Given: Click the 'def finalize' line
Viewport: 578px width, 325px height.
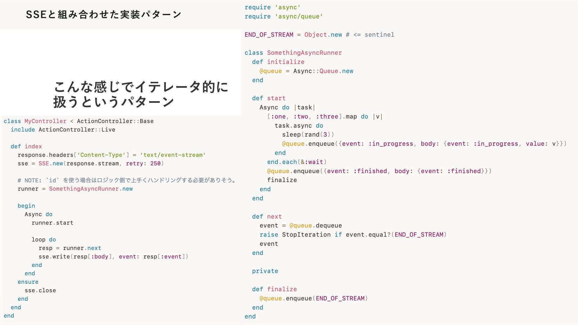Looking at the screenshot, I should pyautogui.click(x=275, y=289).
